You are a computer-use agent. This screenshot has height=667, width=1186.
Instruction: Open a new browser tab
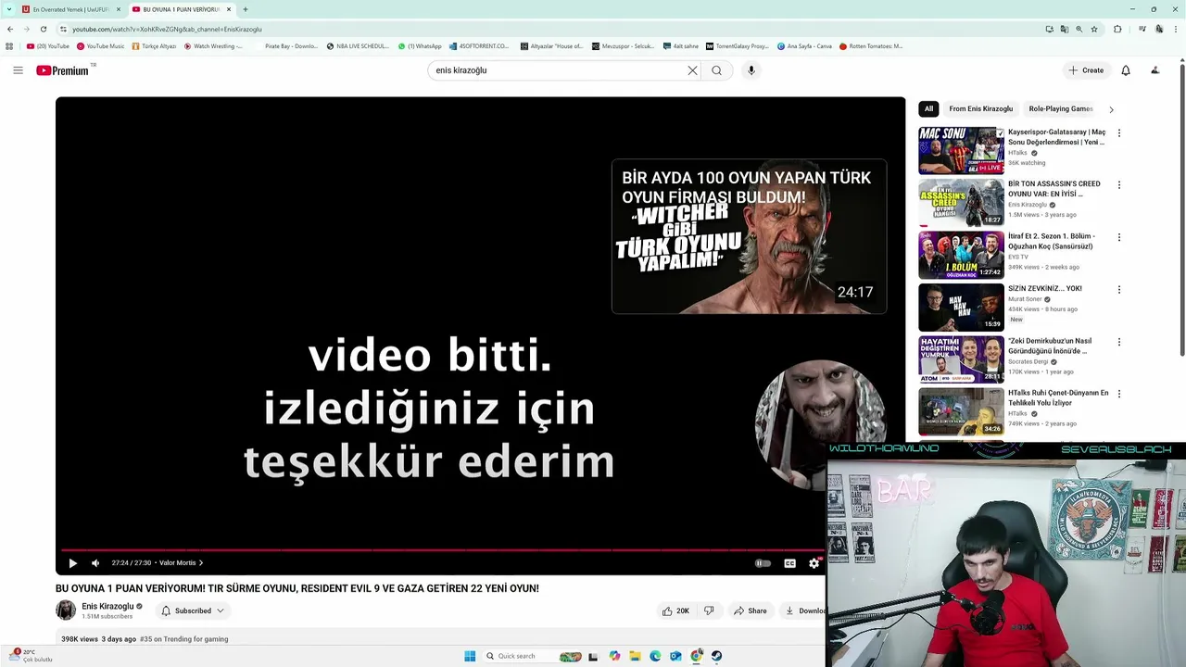click(246, 9)
